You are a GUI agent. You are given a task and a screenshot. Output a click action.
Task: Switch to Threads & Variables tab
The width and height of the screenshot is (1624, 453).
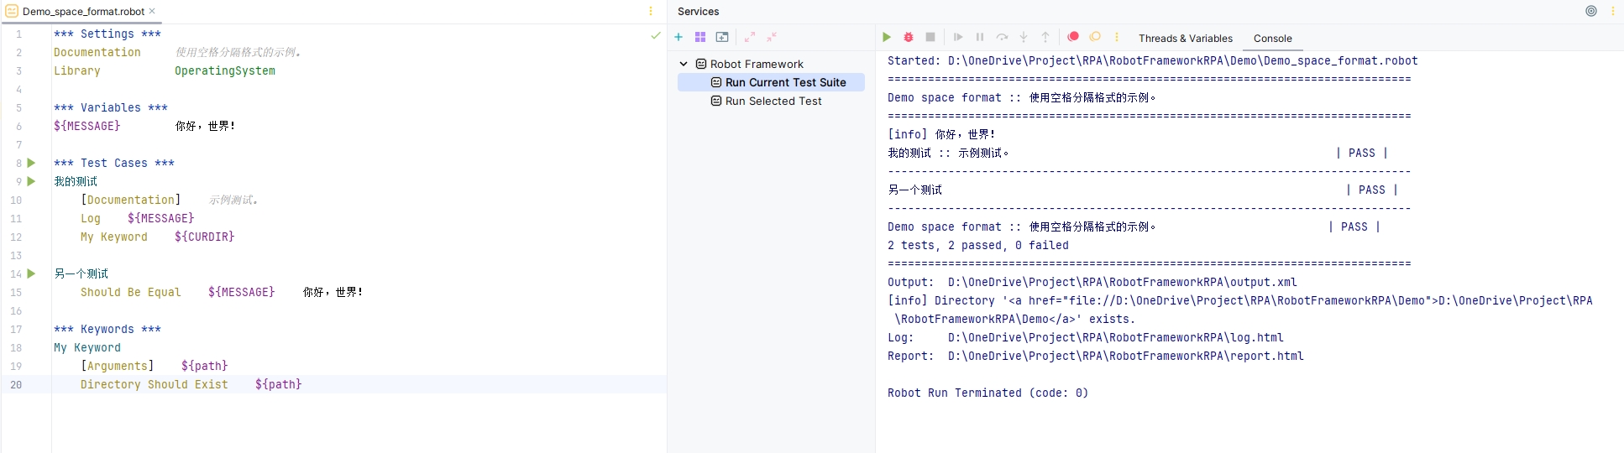(1186, 38)
